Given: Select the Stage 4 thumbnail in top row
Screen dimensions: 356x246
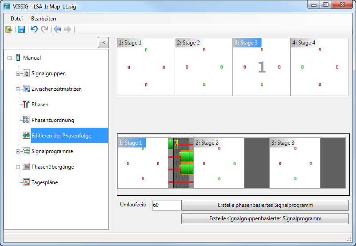Looking at the screenshot, I should pos(319,67).
